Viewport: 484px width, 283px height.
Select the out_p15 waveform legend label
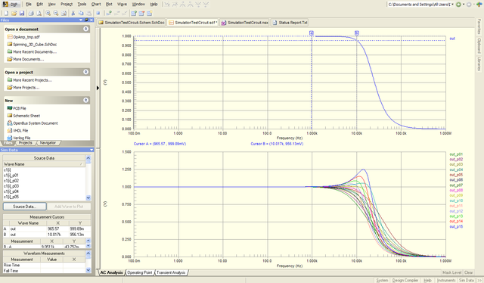click(456, 227)
